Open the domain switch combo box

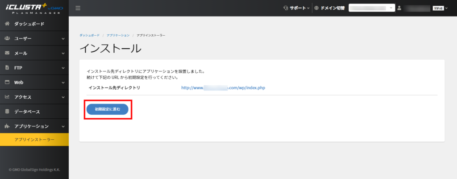click(372, 8)
